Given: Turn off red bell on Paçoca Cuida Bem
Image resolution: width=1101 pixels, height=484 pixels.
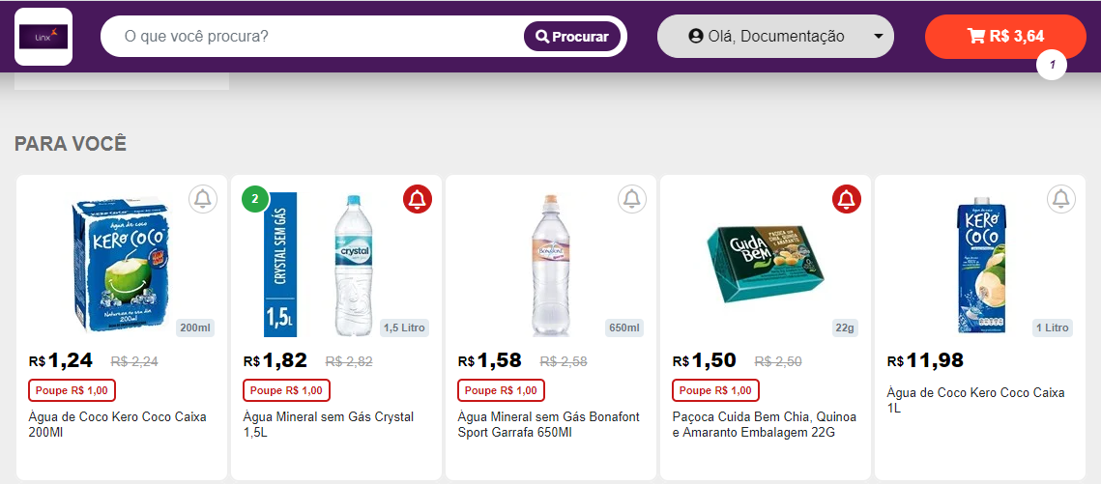Looking at the screenshot, I should [847, 199].
